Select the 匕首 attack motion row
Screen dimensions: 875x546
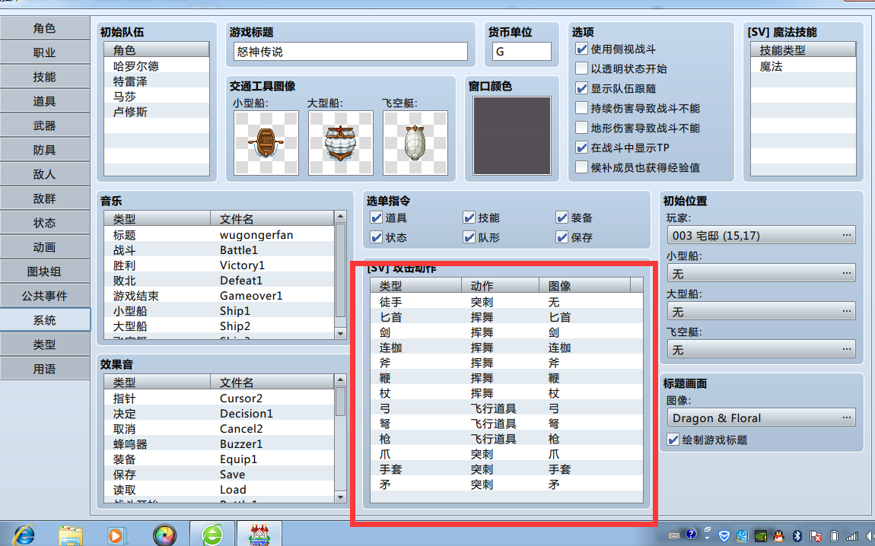tap(506, 317)
